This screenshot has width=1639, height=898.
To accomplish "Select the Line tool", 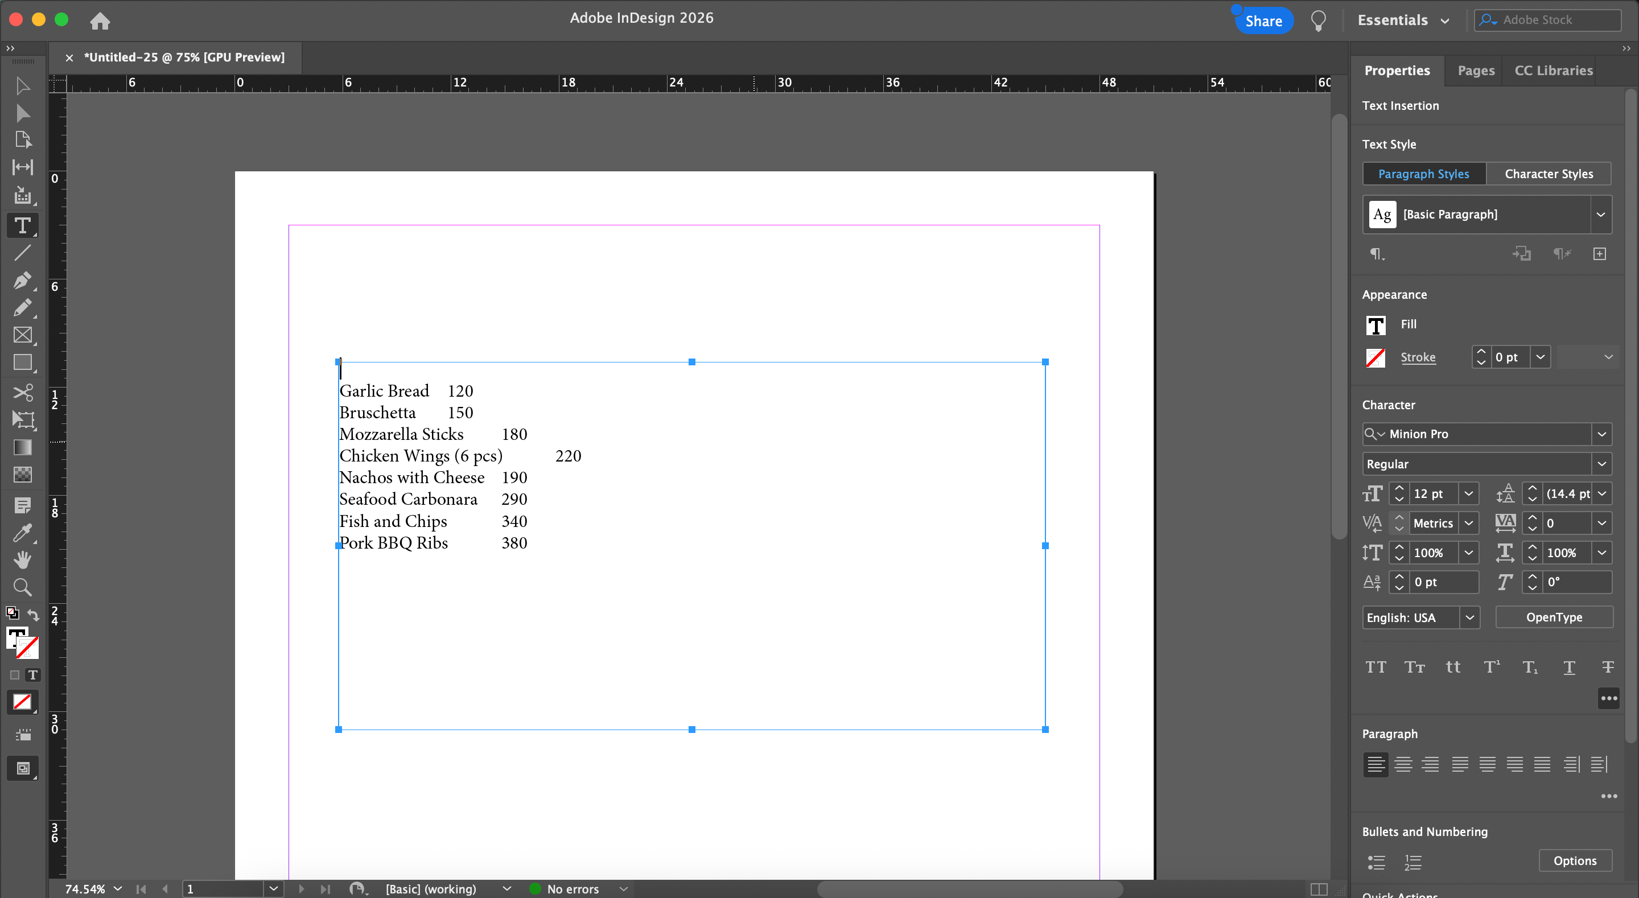I will coord(22,253).
